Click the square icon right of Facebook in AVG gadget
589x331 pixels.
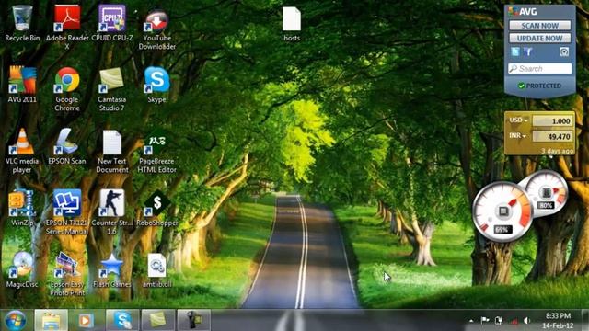tap(564, 51)
